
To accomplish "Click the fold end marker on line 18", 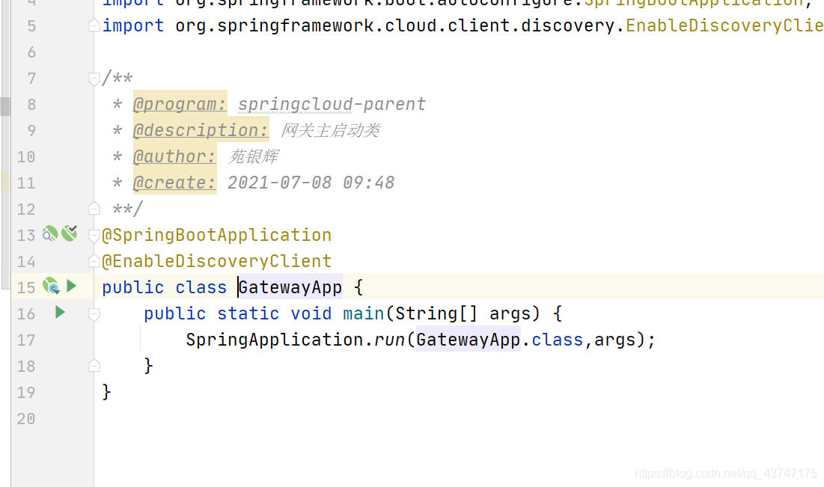I will tap(94, 366).
